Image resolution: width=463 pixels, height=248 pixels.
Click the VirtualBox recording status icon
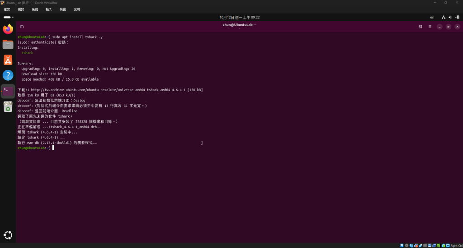pyautogui.click(x=434, y=245)
